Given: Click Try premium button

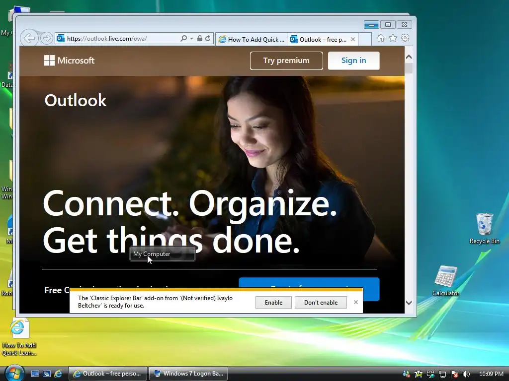Looking at the screenshot, I should point(286,61).
